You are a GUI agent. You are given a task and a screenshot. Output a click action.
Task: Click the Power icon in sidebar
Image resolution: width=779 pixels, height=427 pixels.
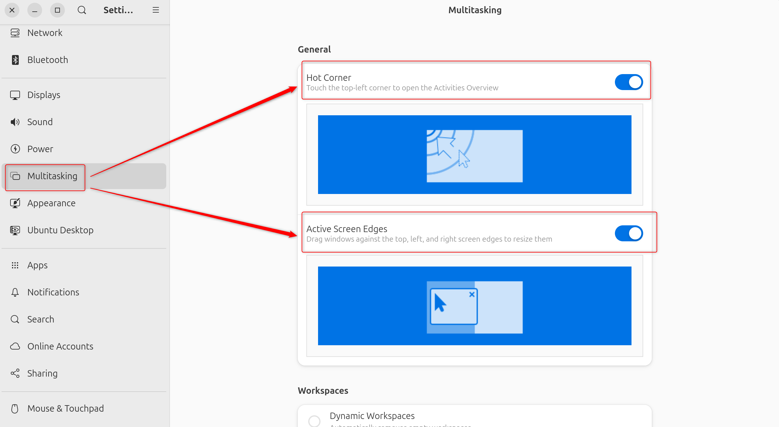(16, 148)
